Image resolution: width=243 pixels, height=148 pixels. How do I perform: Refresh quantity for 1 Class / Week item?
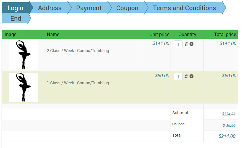click(186, 76)
